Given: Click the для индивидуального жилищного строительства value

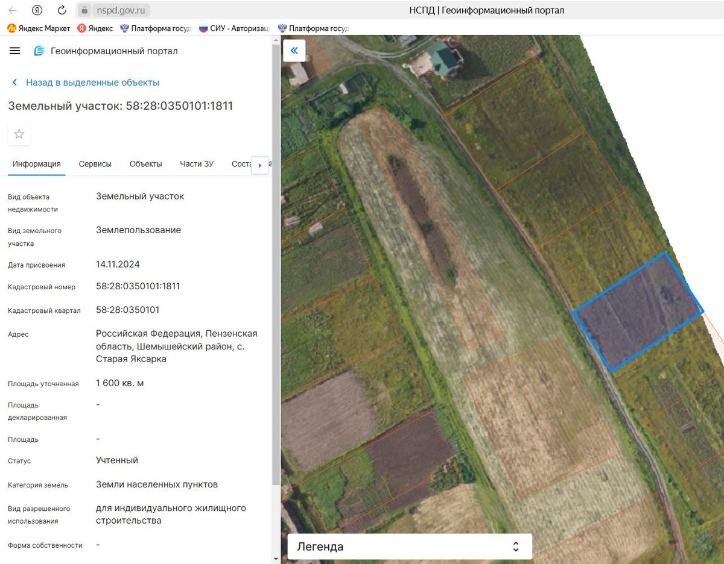Looking at the screenshot, I should [171, 514].
